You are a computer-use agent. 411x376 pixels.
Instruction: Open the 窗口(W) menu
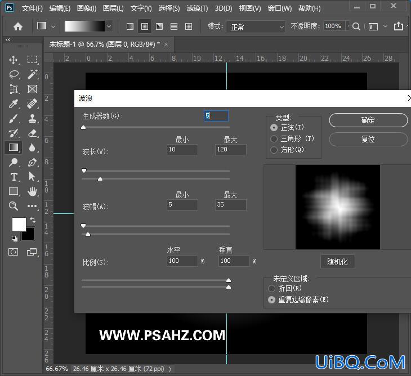click(x=280, y=8)
